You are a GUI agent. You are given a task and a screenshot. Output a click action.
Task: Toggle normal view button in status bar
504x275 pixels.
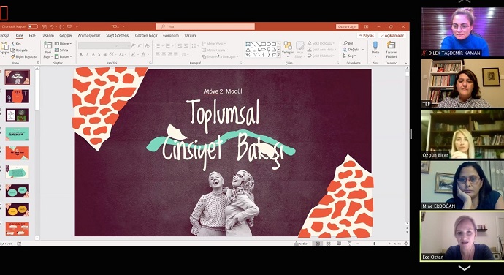tap(318, 244)
